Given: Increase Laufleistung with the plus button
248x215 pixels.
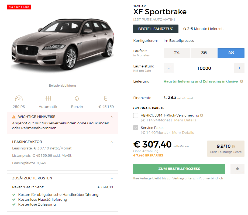Looking at the screenshot, I should tap(239, 68).
